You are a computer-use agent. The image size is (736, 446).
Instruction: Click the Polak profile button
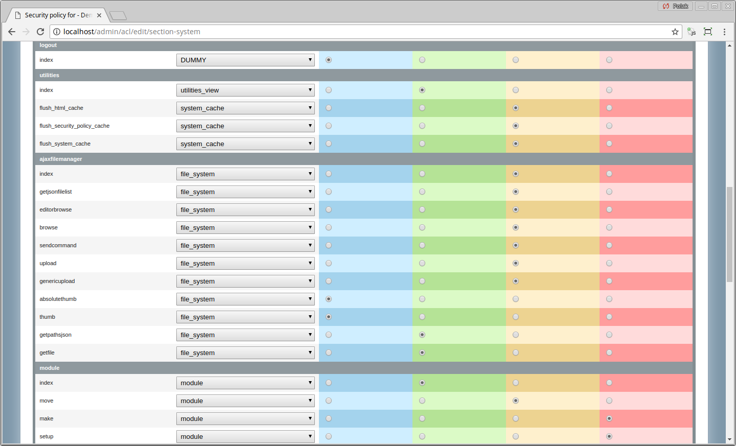point(675,6)
